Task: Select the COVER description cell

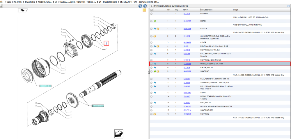Action: [x=216, y=43]
